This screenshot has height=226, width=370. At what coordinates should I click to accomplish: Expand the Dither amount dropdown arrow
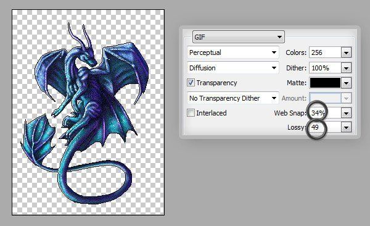coord(346,68)
